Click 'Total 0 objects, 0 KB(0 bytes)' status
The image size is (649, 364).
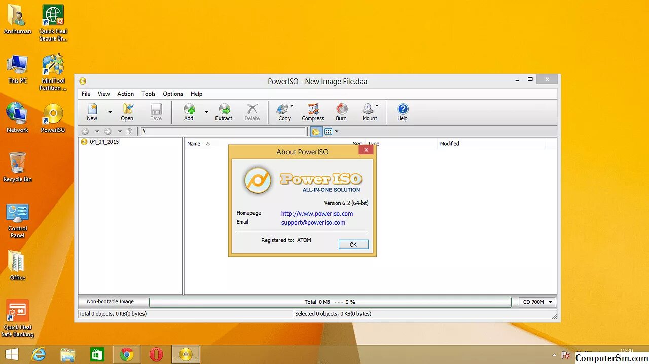coord(112,314)
